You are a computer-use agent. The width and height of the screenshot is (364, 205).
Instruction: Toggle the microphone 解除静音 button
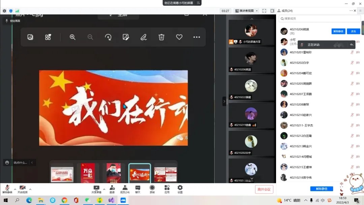[7, 189]
